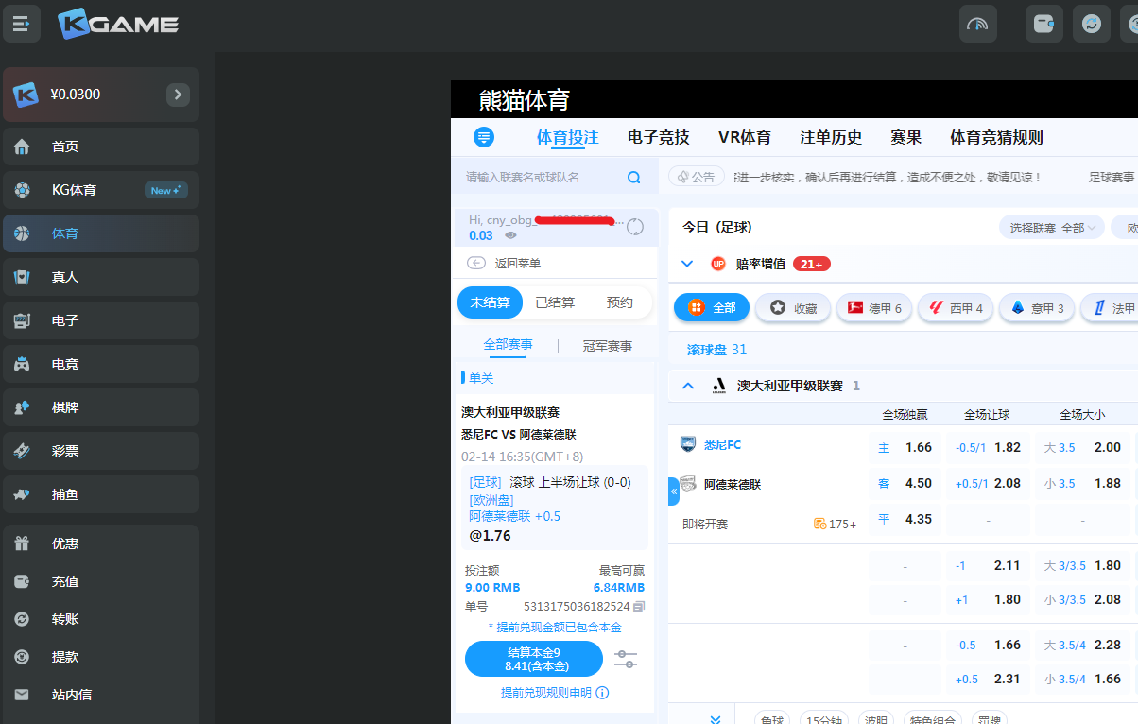Open the cash out slider settings icon
Viewport: 1138px width, 724px height.
[x=626, y=659]
